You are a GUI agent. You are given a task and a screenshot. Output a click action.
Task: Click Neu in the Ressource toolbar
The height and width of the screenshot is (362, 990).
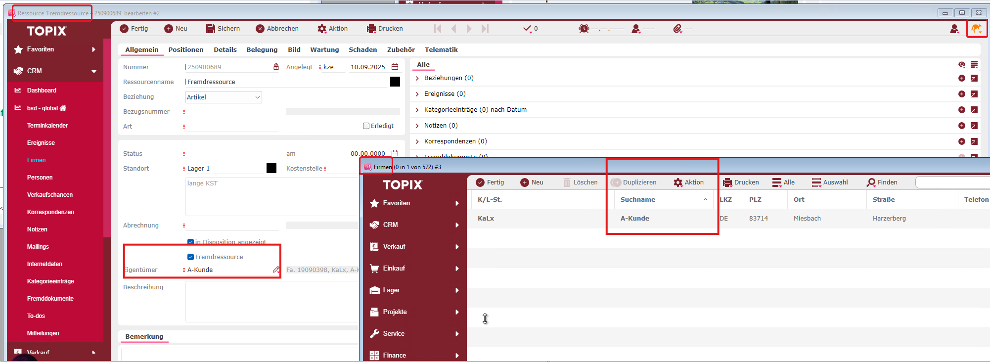[176, 29]
